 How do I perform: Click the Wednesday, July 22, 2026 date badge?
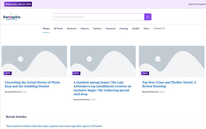click(18, 4)
